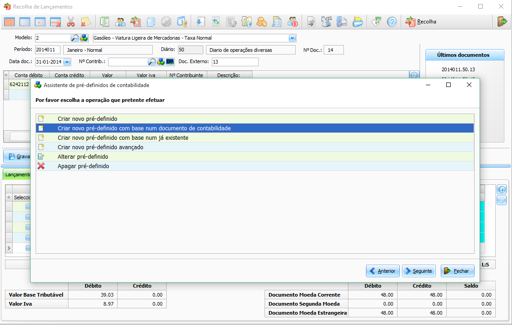The image size is (512, 325).
Task: Click the empty white grid toolbar icon
Action: (25, 22)
